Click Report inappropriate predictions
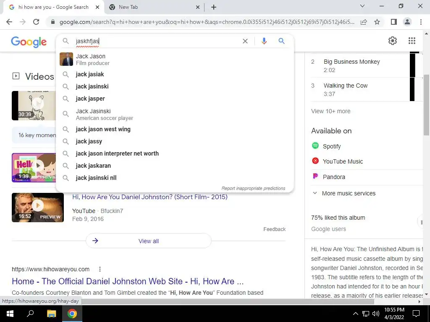 pyautogui.click(x=253, y=188)
